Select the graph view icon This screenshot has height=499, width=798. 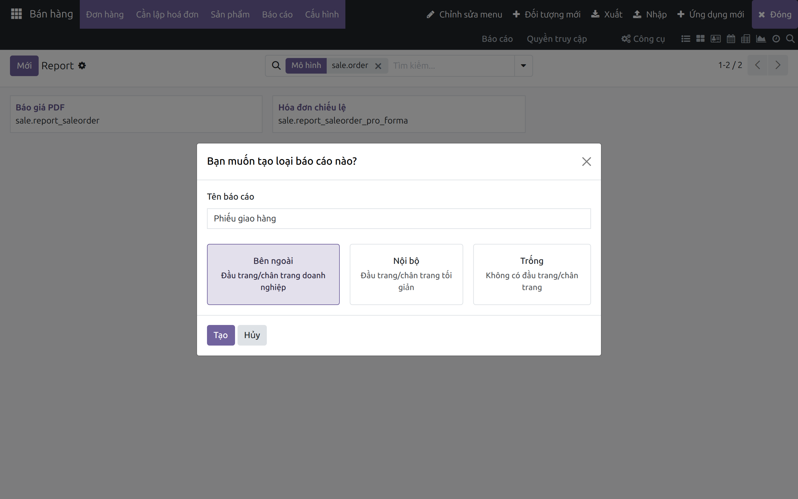[761, 39]
